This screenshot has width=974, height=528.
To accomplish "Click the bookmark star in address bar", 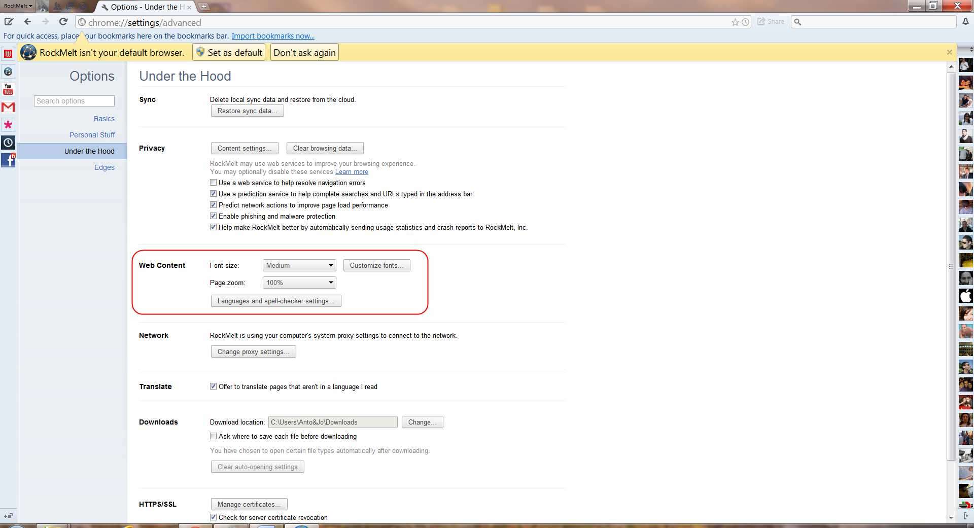I will pos(735,22).
